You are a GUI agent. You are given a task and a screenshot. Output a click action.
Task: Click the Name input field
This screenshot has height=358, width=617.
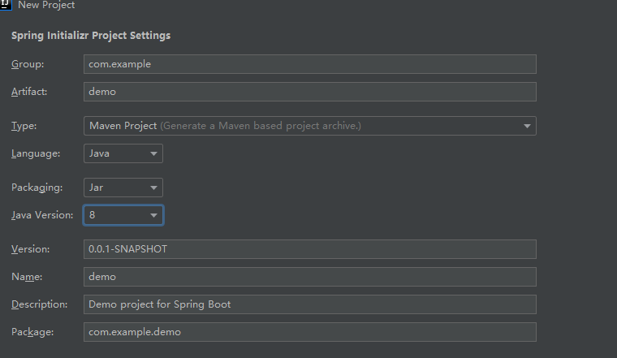[x=309, y=277]
